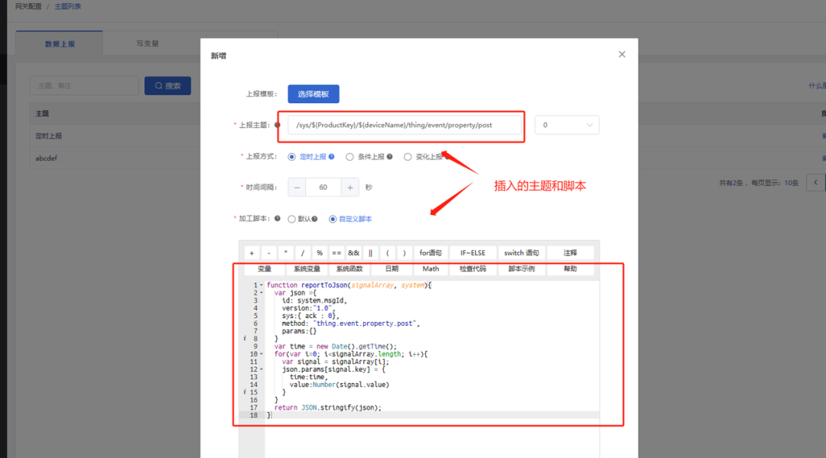
Task: Collapse the for-loop fold arrow on line 10
Action: pos(261,354)
